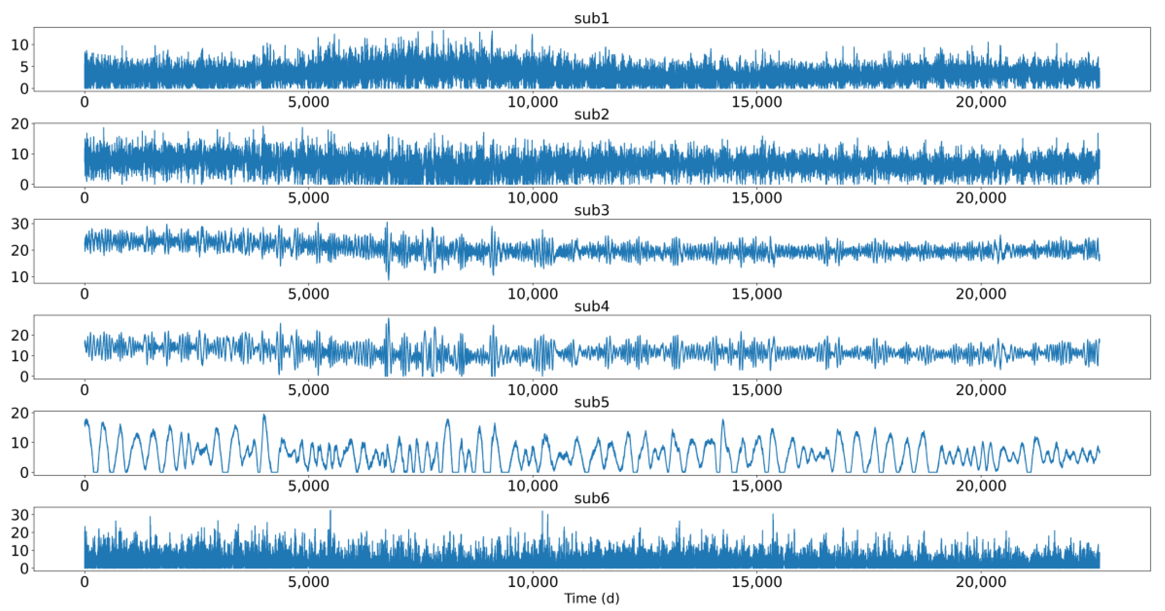
Task: Click the 10,000 tick label under sub1
Action: [x=532, y=102]
